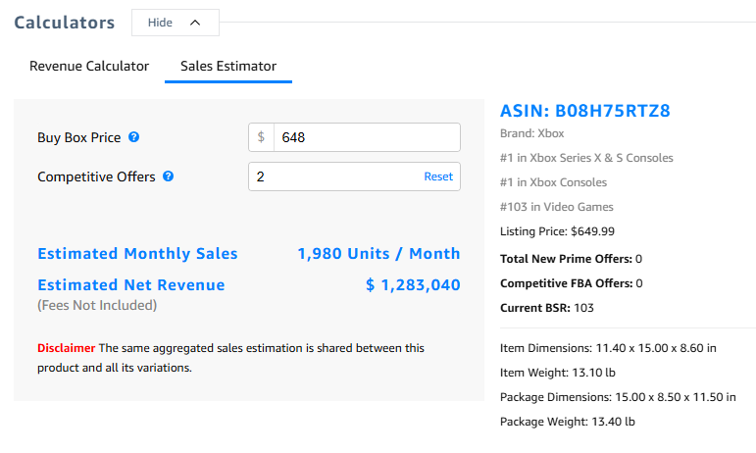Reset the Competitive Offers value
The height and width of the screenshot is (453, 756).
(438, 176)
